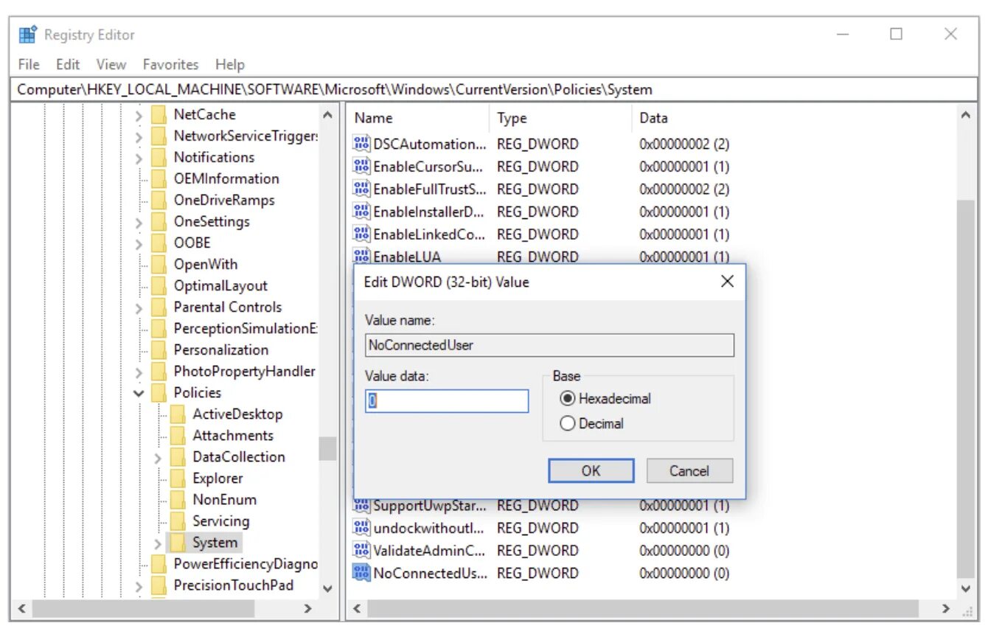Select the NonEnum key in tree
988x637 pixels.
tap(225, 500)
